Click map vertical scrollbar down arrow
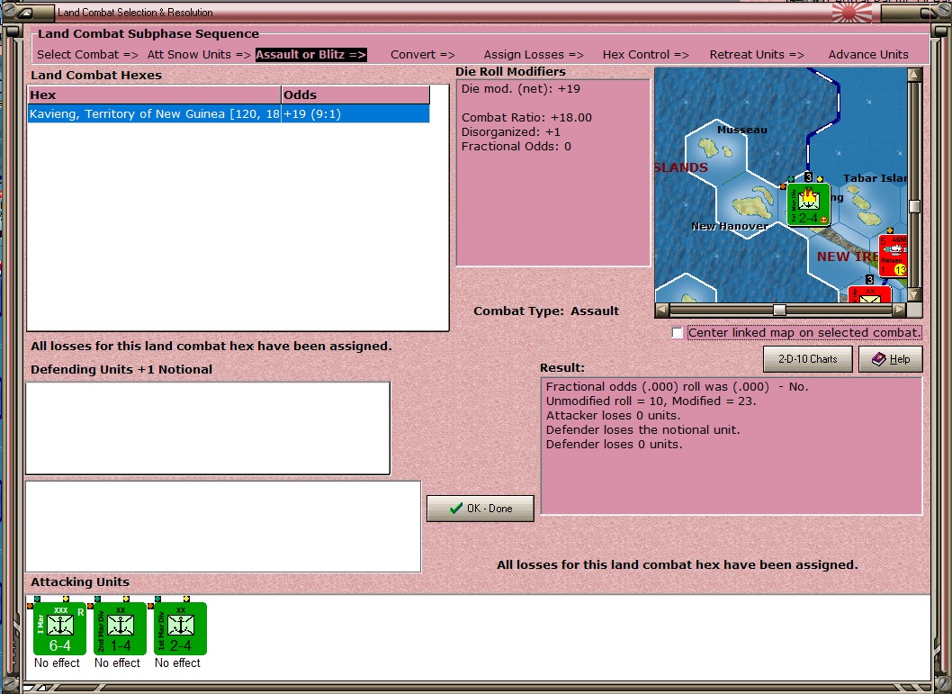 915,294
